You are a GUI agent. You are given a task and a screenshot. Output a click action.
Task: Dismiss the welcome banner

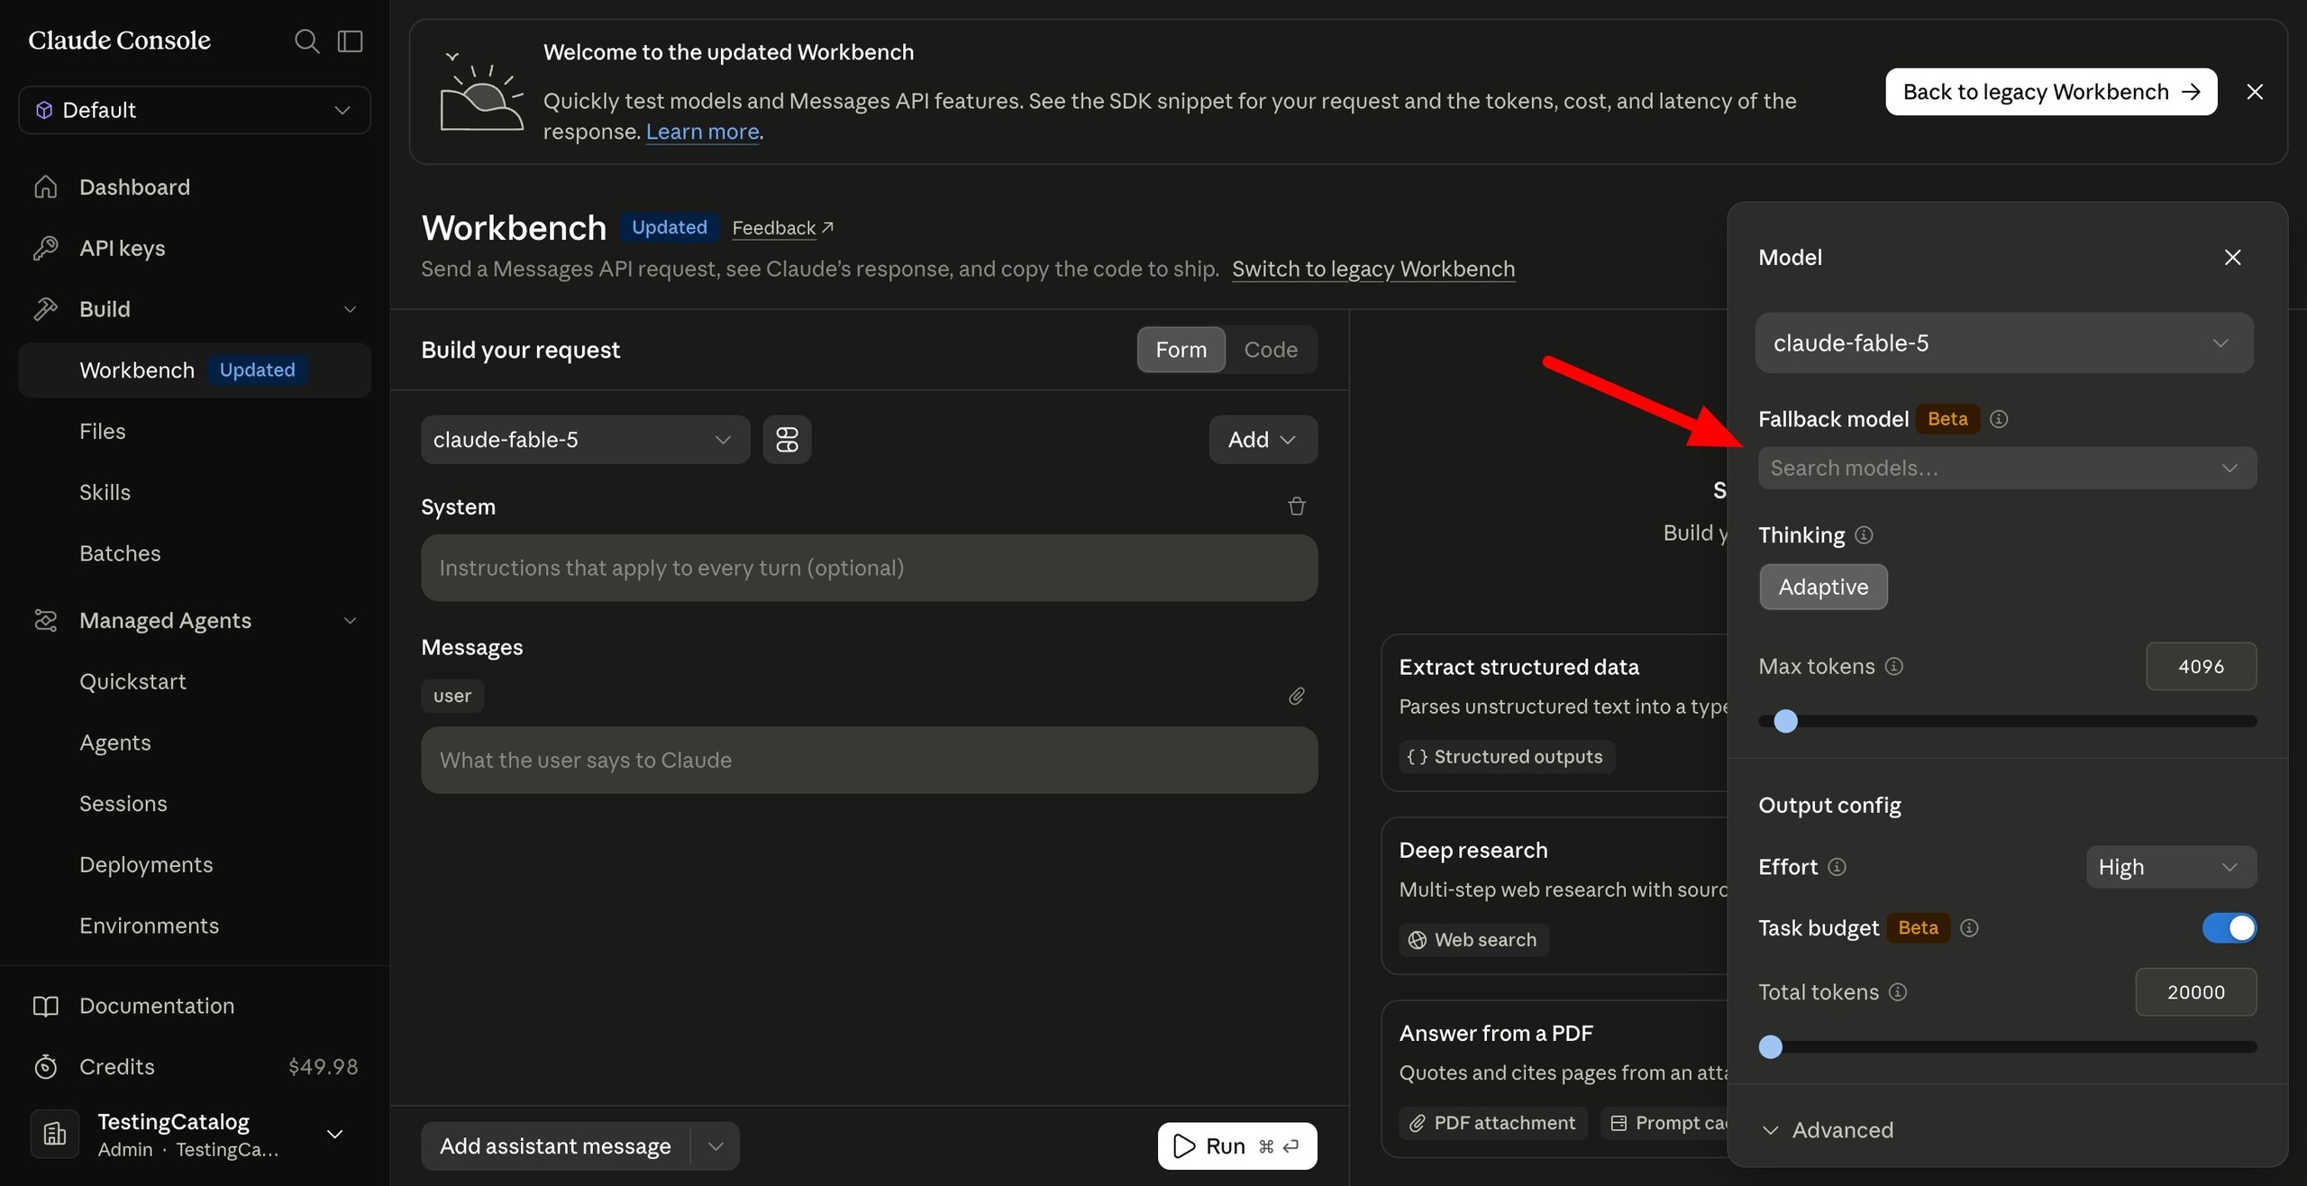(x=2255, y=92)
